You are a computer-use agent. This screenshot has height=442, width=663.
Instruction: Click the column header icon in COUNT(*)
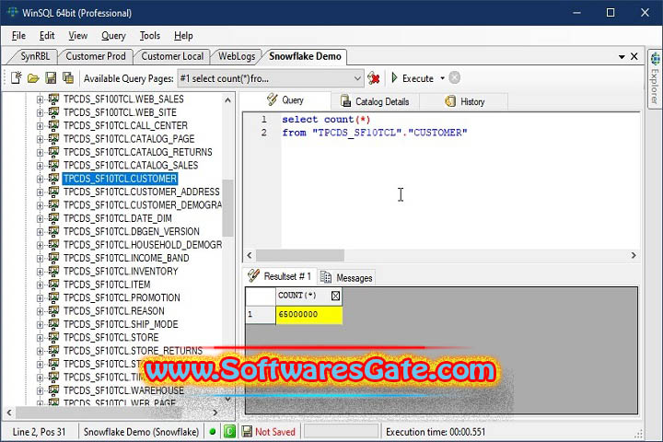coord(335,296)
